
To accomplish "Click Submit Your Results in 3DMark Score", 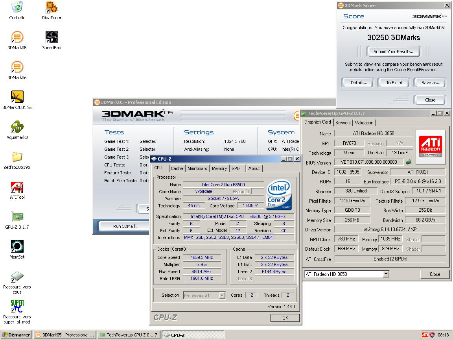I will tap(394, 52).
